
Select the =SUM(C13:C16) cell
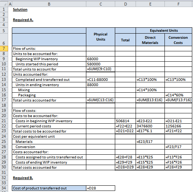pos(100,100)
